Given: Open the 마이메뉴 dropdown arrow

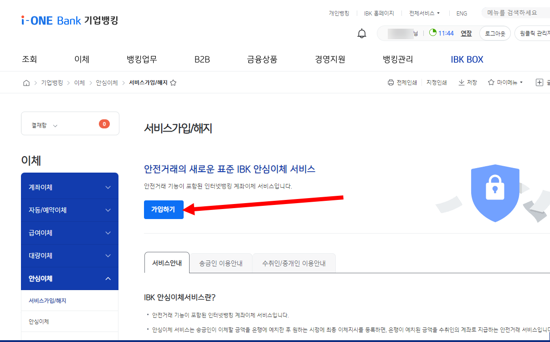Looking at the screenshot, I should (521, 82).
